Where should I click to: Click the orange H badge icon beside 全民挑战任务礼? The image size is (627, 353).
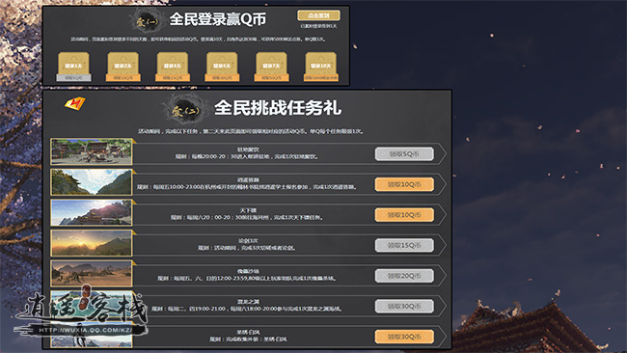click(75, 103)
